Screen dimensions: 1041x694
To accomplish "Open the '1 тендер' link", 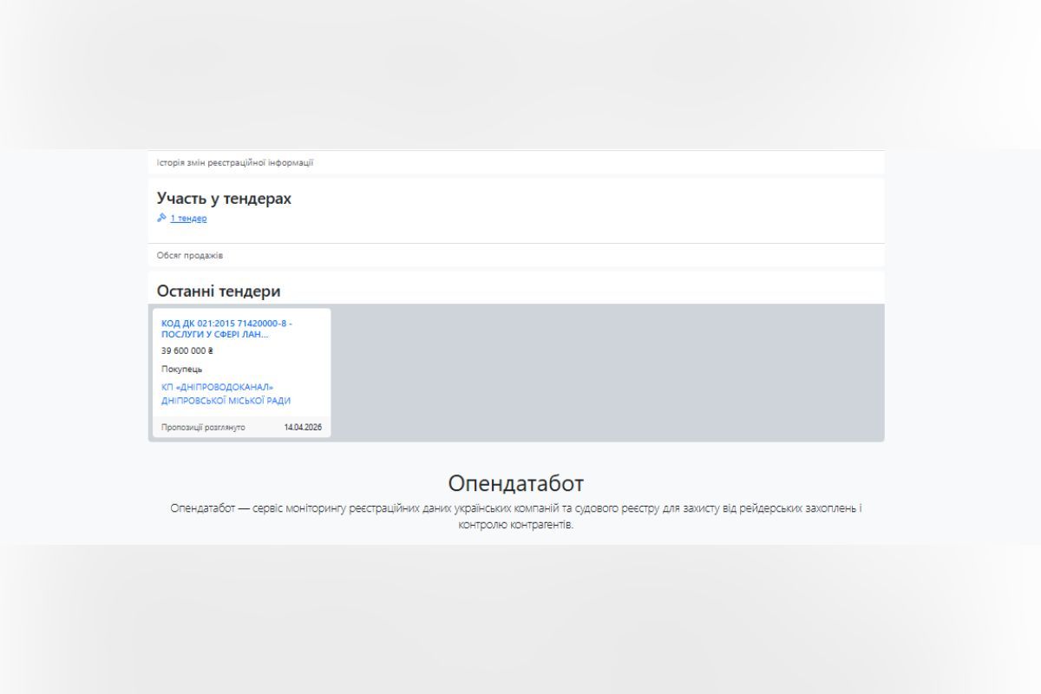I will click(x=188, y=219).
